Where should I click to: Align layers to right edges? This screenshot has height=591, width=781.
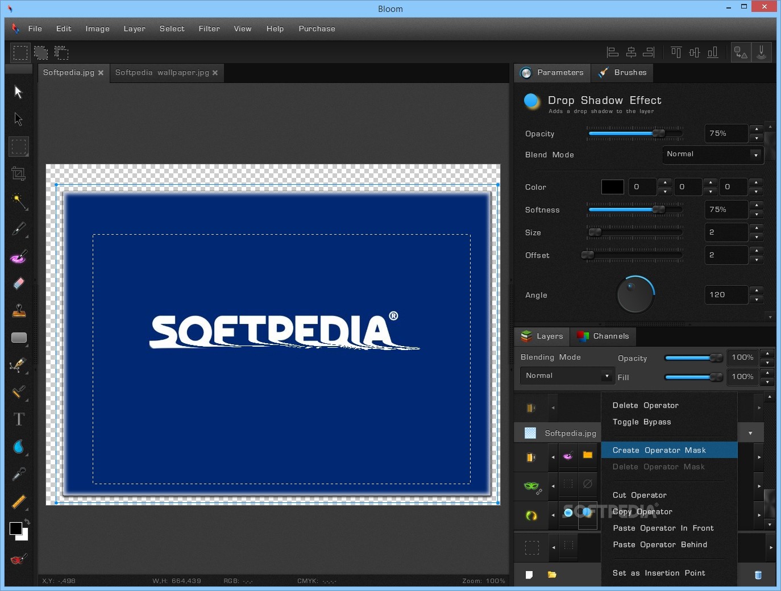click(x=649, y=52)
